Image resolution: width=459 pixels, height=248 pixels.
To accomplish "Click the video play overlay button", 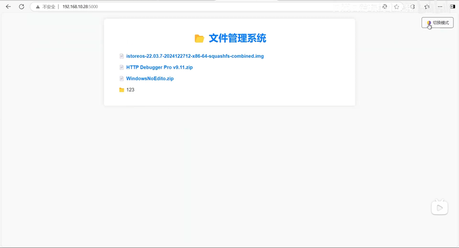I will coord(439,208).
